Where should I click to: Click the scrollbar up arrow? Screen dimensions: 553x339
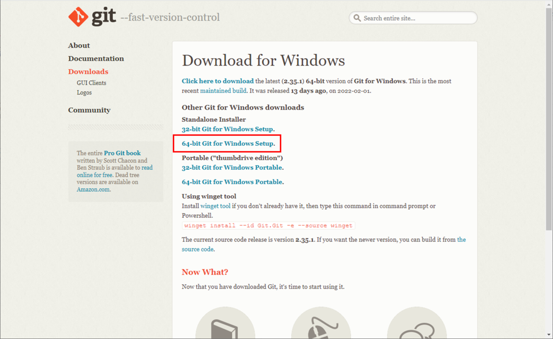click(548, 4)
